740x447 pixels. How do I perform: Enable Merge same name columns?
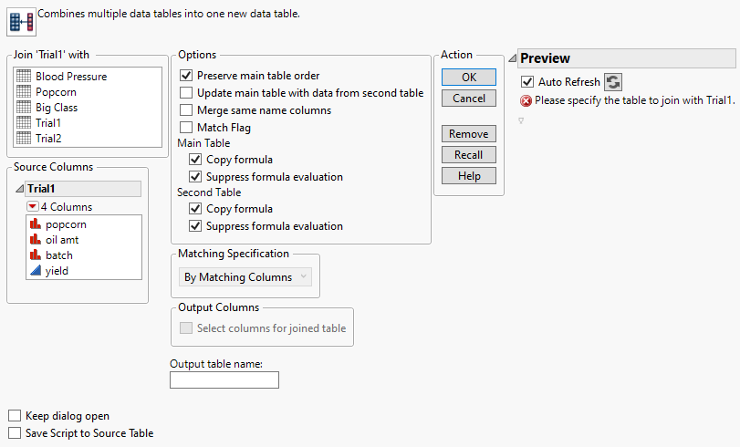click(187, 110)
